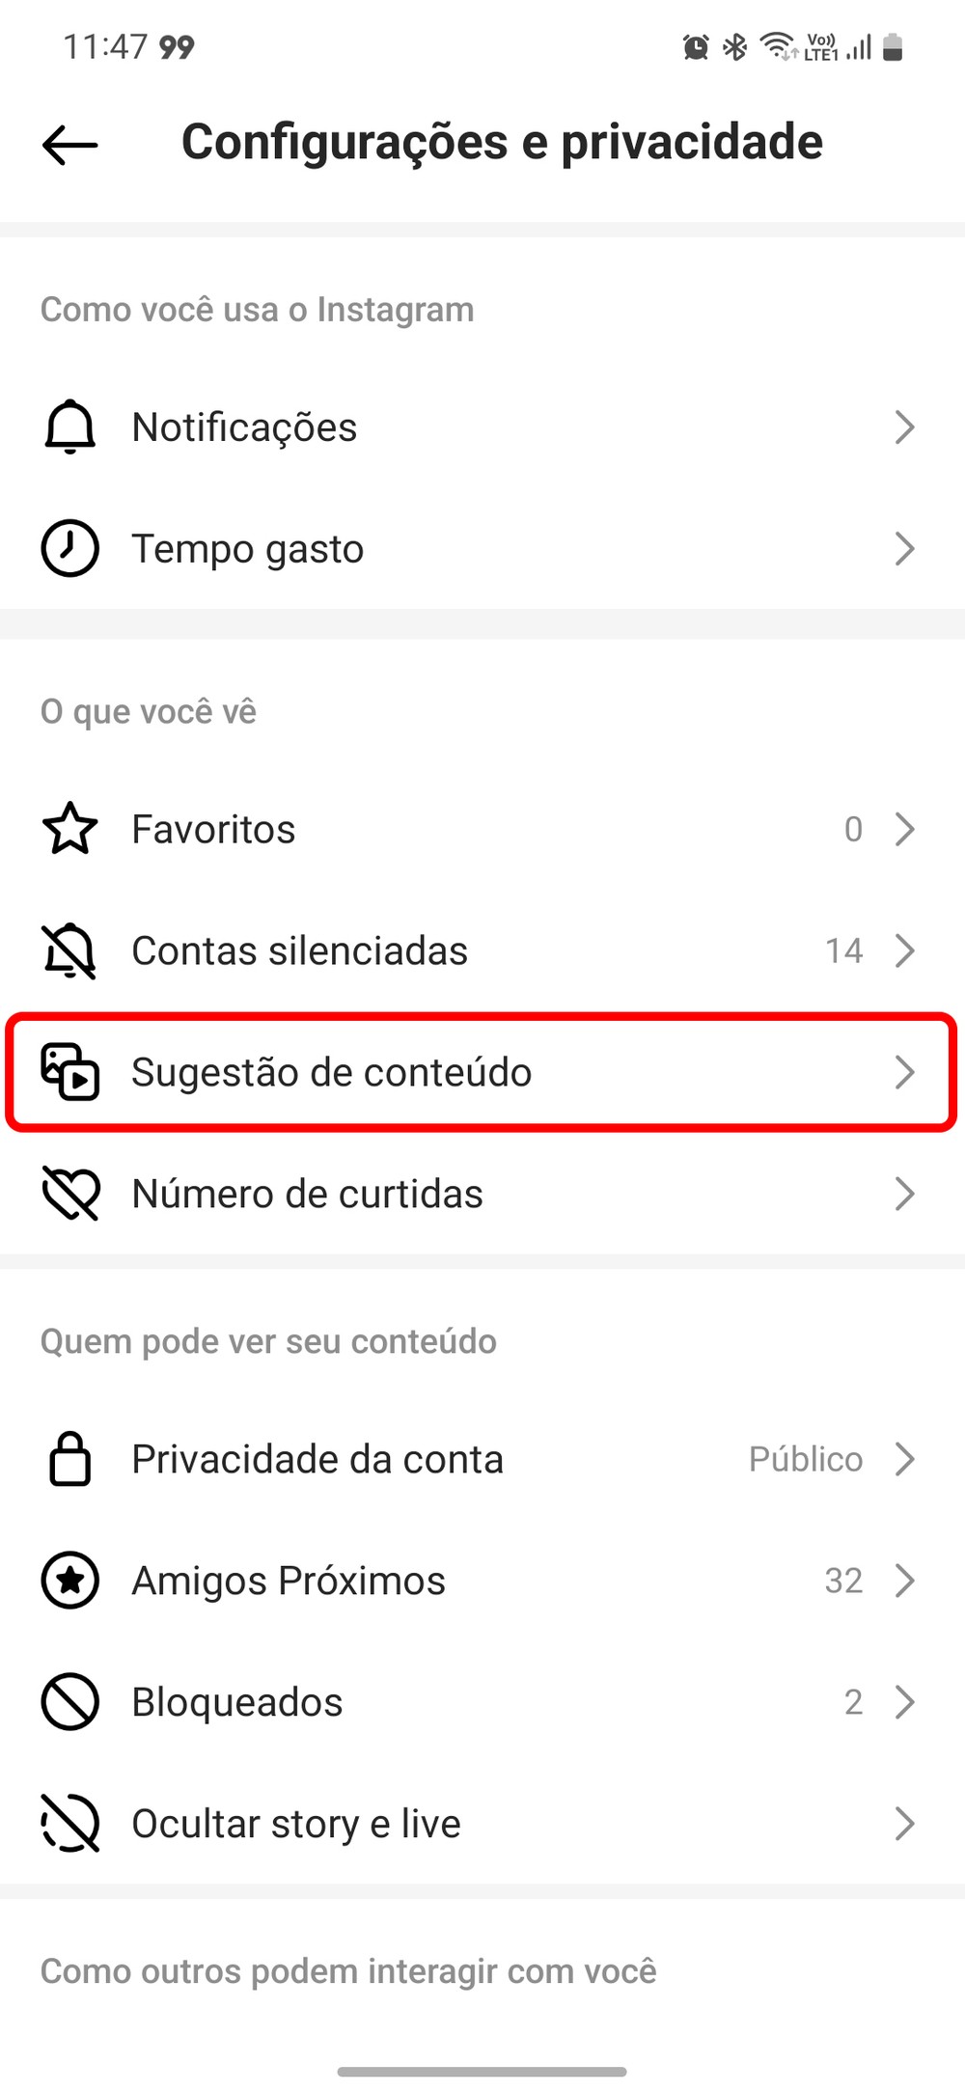Tap the Ocultar story e live icon

point(69,1824)
